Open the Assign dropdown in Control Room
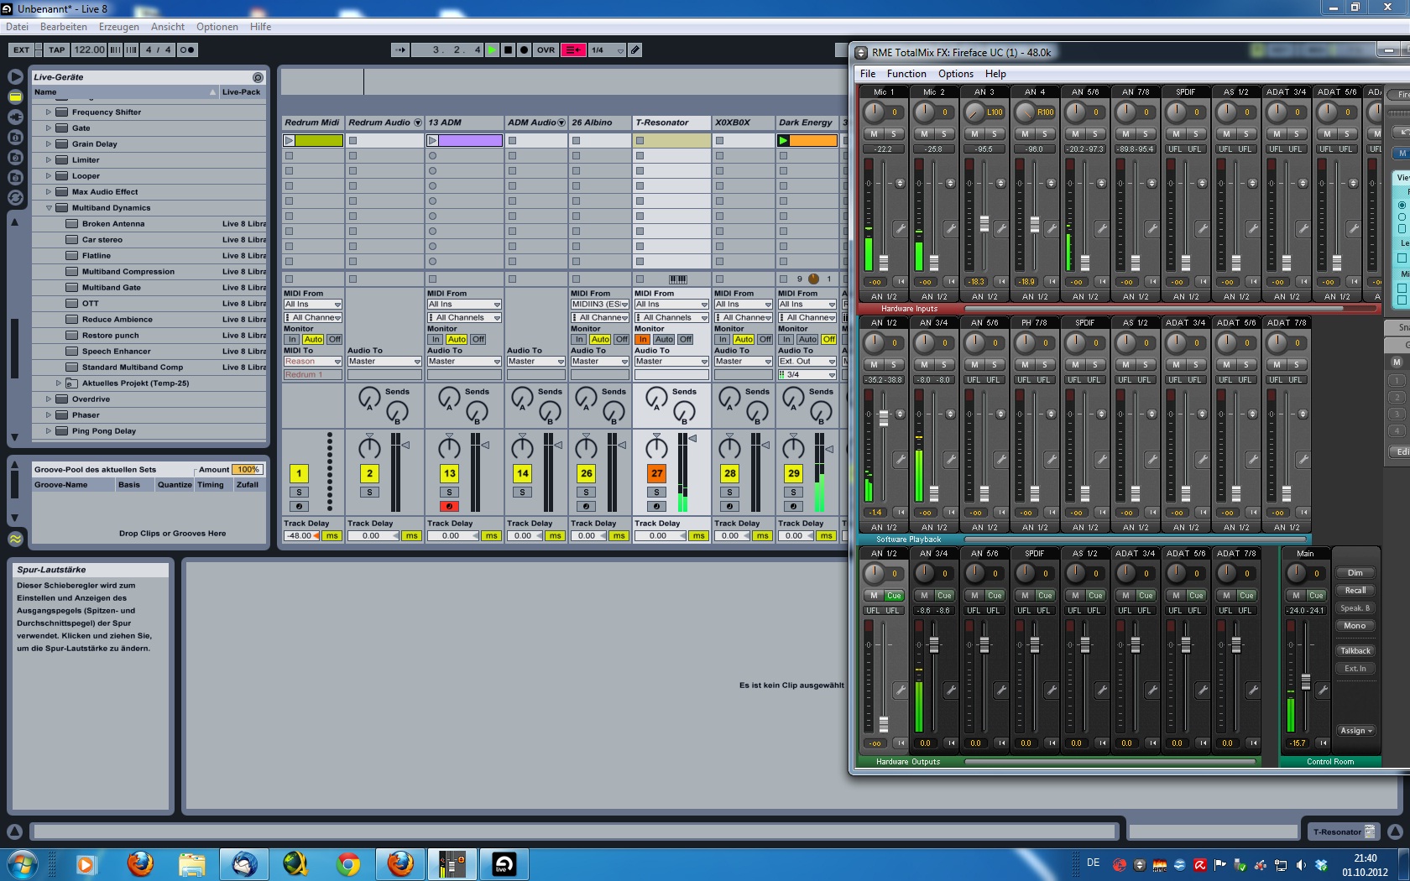 coord(1355,730)
